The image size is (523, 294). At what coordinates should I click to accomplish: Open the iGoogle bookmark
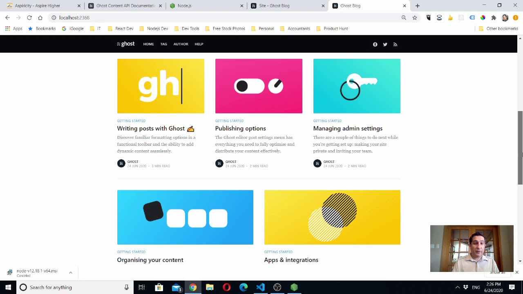73,29
